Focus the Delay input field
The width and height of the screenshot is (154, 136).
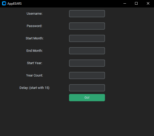[x=87, y=88]
